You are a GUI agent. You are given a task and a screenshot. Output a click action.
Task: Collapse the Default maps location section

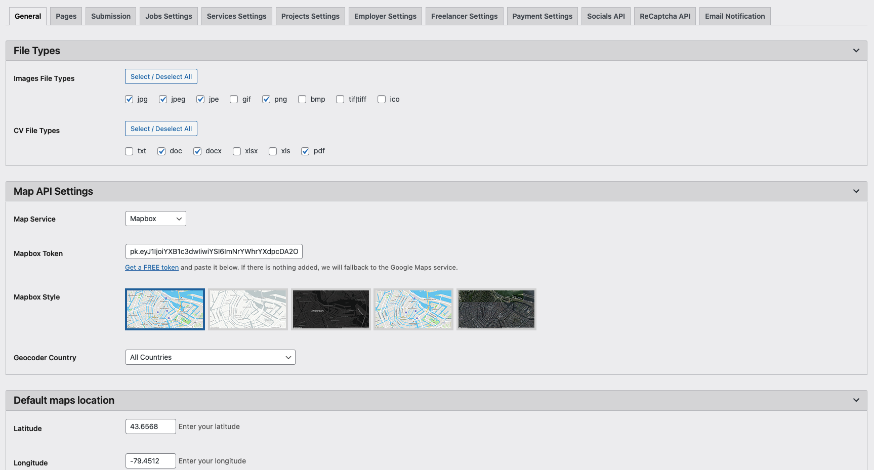pos(856,400)
